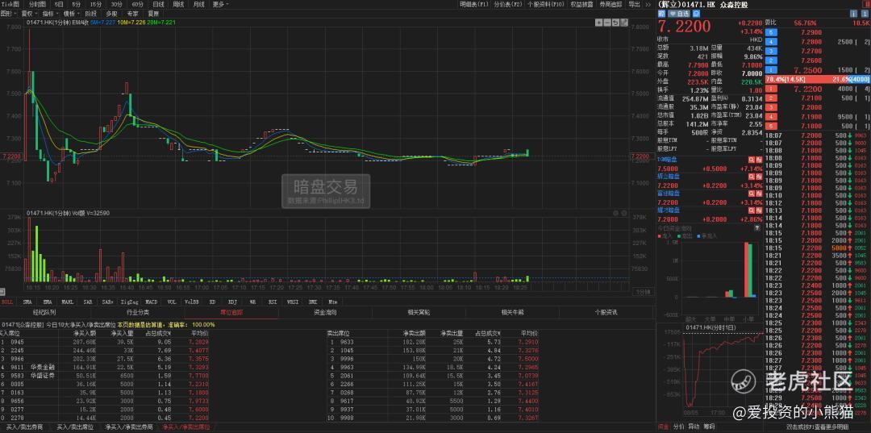Click sell level 5 badge in order book

tap(770, 31)
